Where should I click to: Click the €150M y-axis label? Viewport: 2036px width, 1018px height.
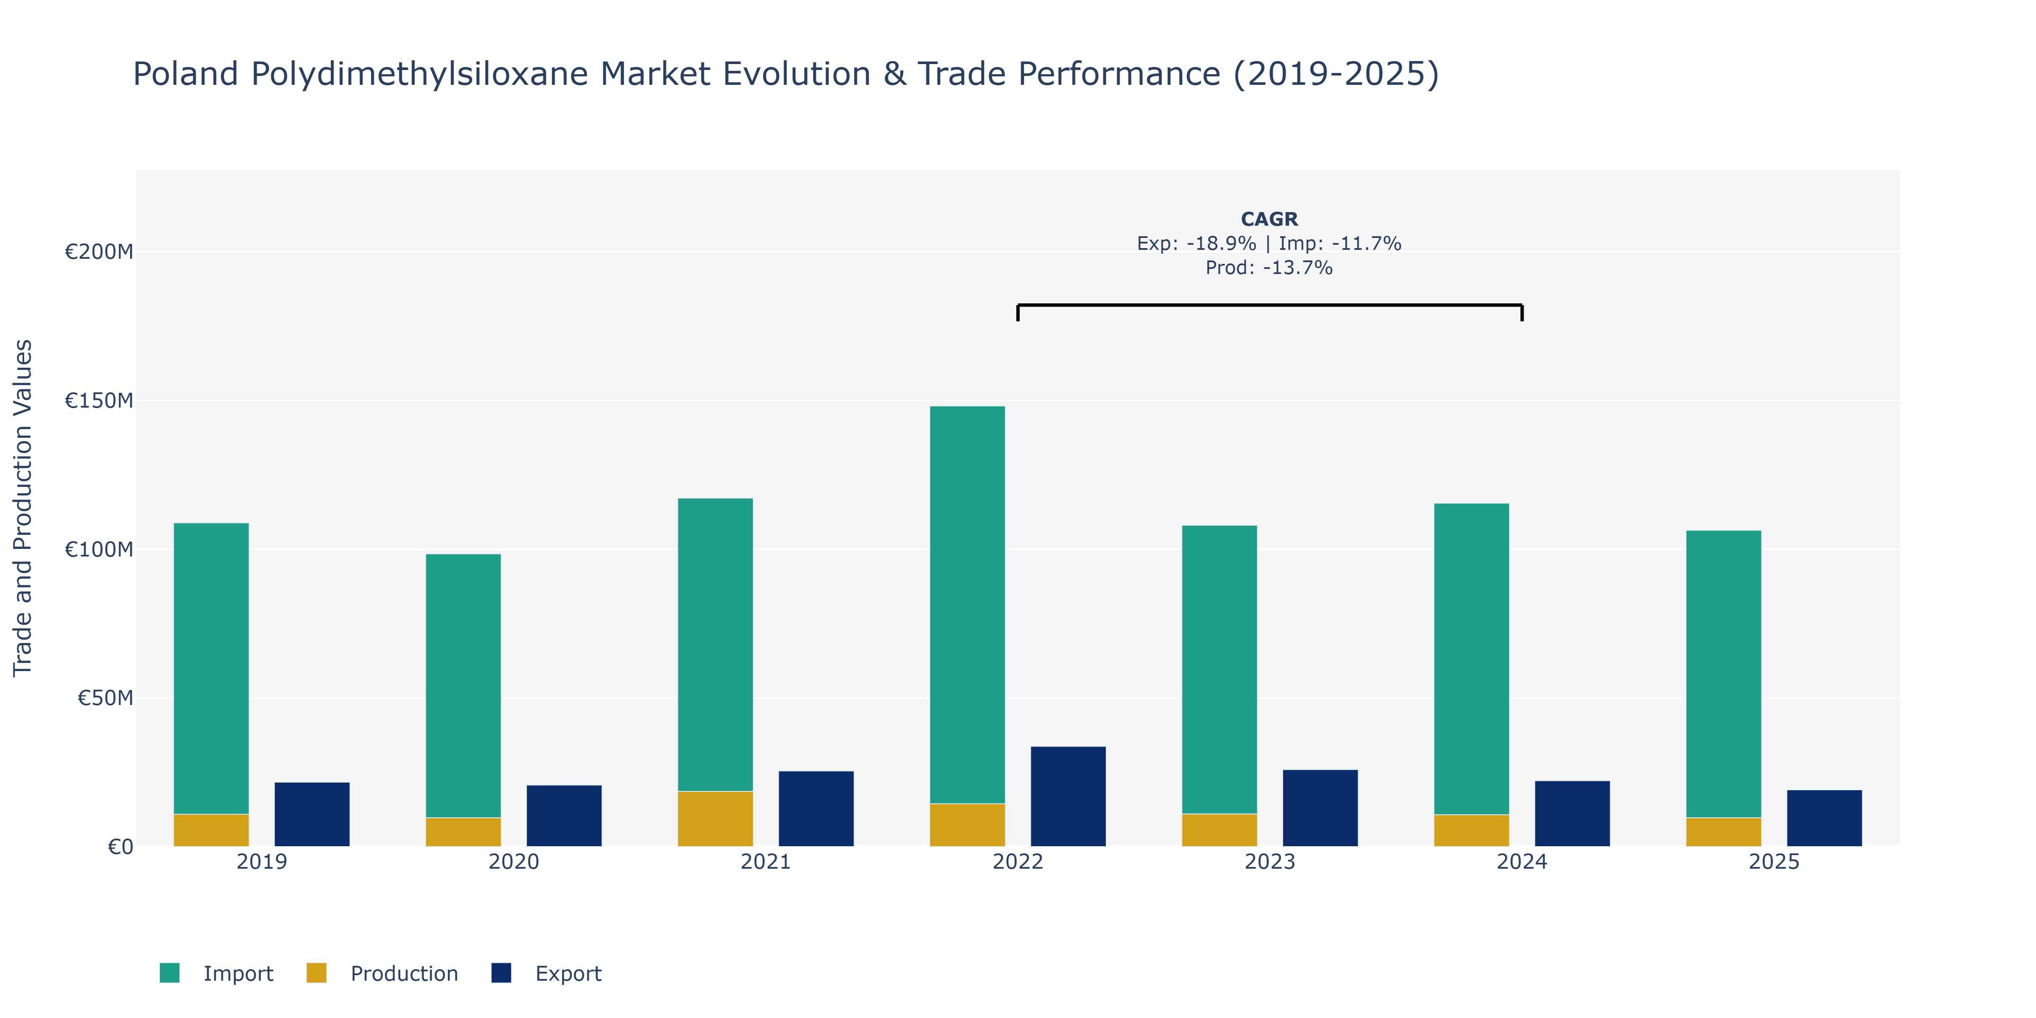[99, 401]
